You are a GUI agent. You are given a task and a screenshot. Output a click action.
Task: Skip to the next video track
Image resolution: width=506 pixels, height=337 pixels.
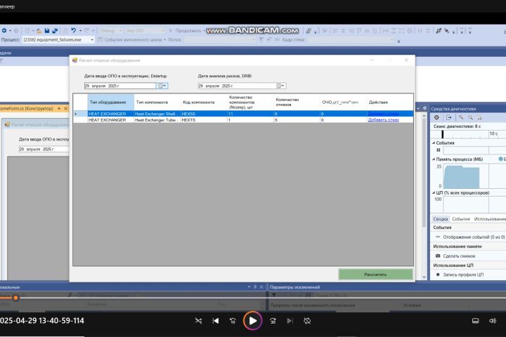click(x=290, y=321)
